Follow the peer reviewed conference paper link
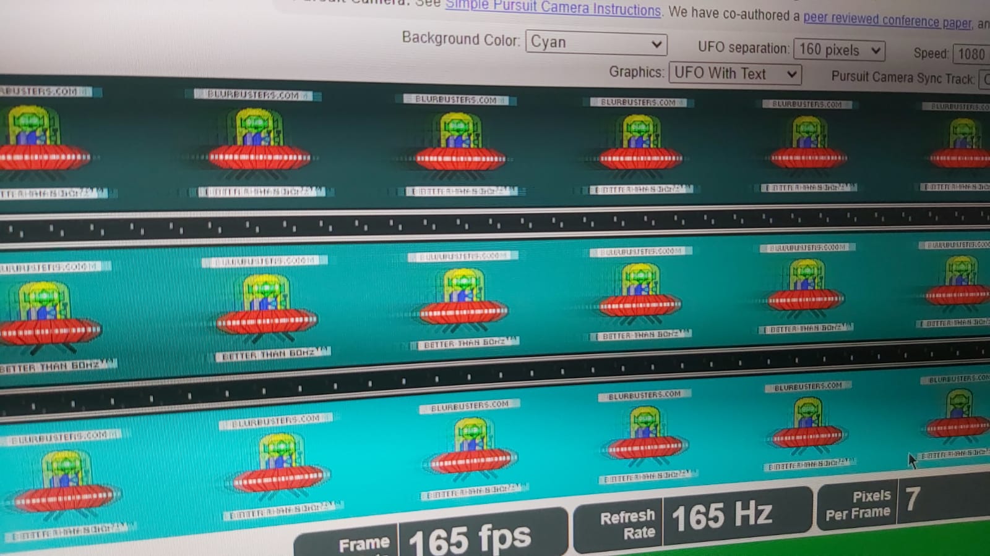 coord(887,20)
